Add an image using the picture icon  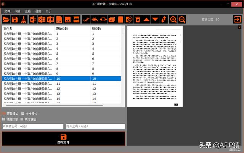68,19
